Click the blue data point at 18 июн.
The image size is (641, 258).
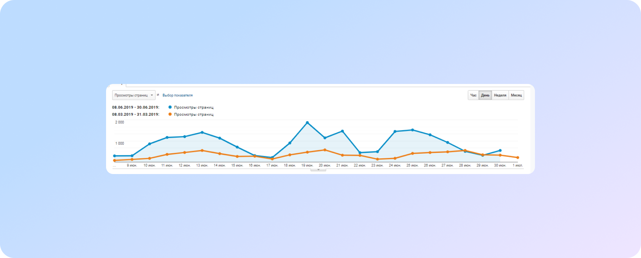tap(290, 143)
